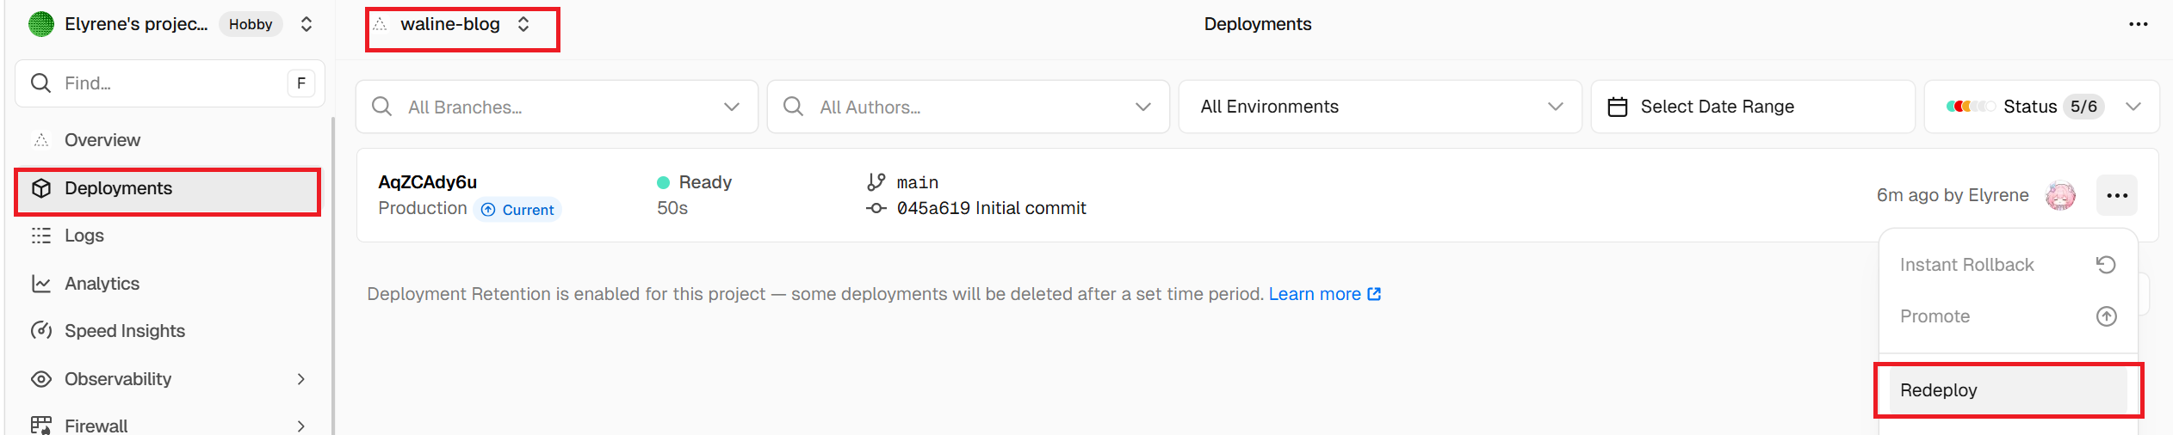Click the Deployments cube icon
The height and width of the screenshot is (435, 2173).
pyautogui.click(x=40, y=188)
